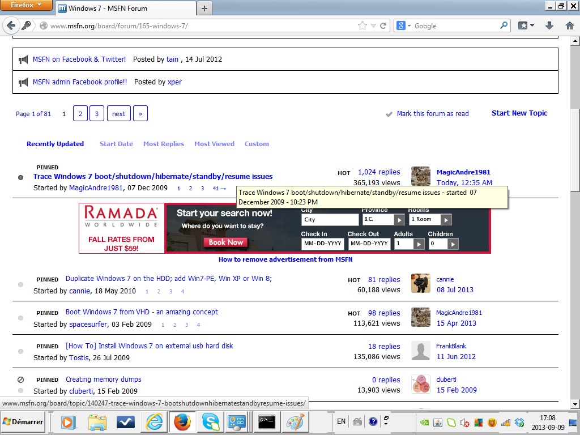Jump to page 2 of the forum

[80, 113]
